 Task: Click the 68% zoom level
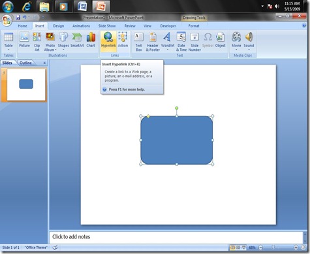pos(252,247)
